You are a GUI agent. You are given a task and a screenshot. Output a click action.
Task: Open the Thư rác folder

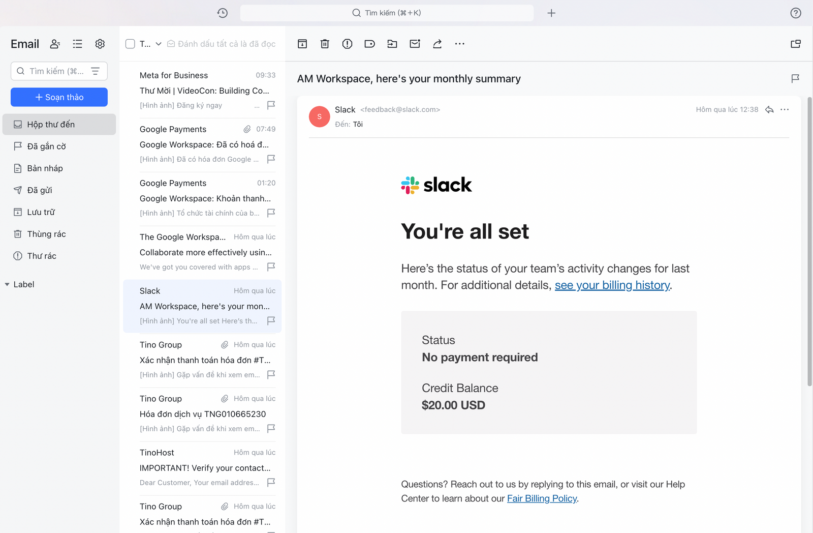pyautogui.click(x=42, y=256)
